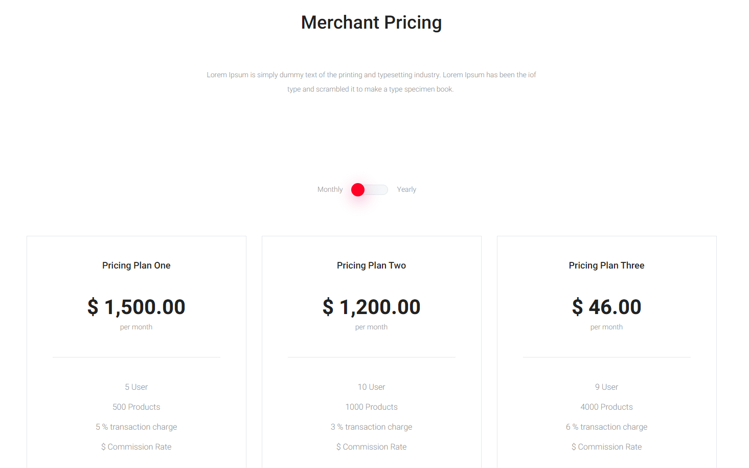Click the 10 User feature line

(371, 387)
